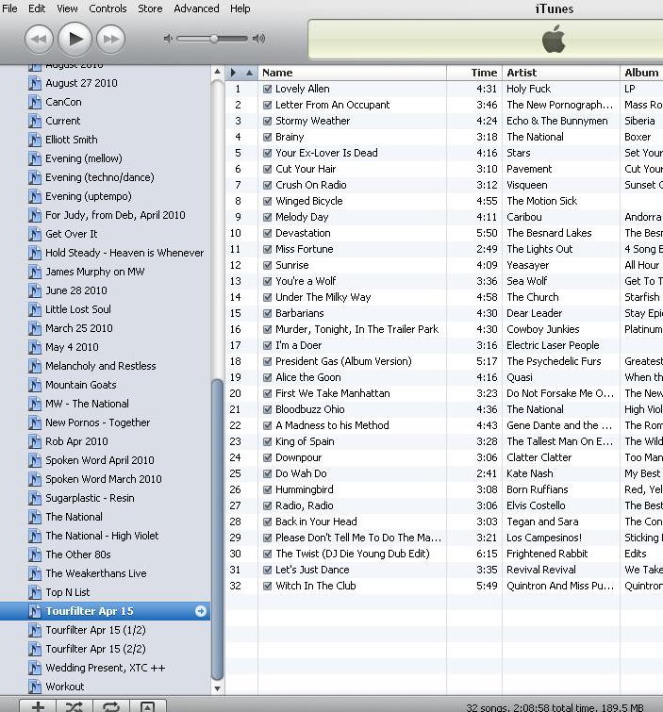
Task: Uncheck the Stormy Weather checkbox
Action: 267,122
